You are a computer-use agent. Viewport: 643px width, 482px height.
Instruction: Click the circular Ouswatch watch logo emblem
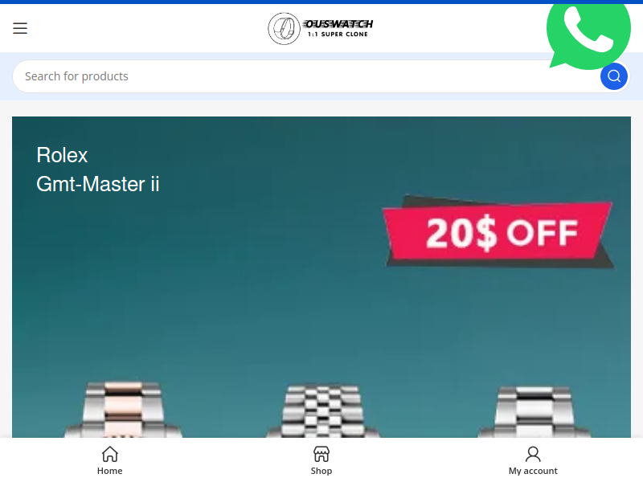point(285,29)
